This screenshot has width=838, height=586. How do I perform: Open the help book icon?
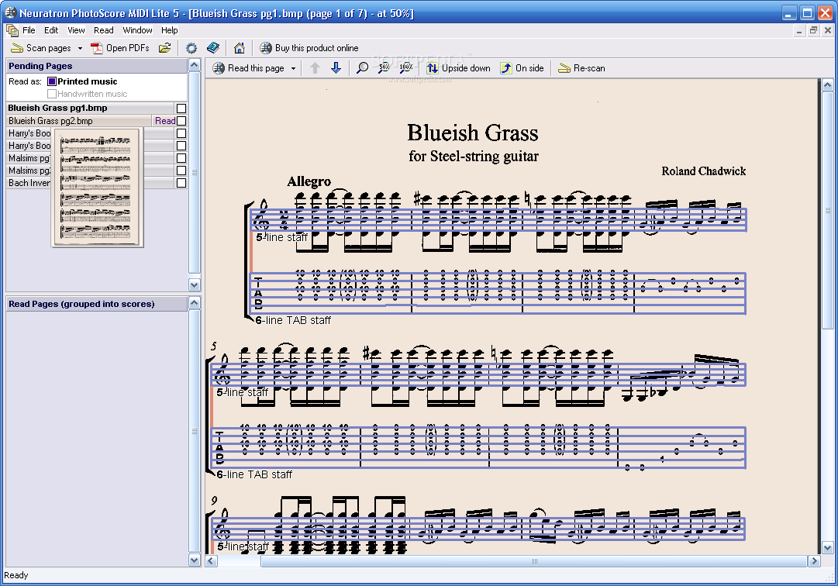click(x=212, y=48)
